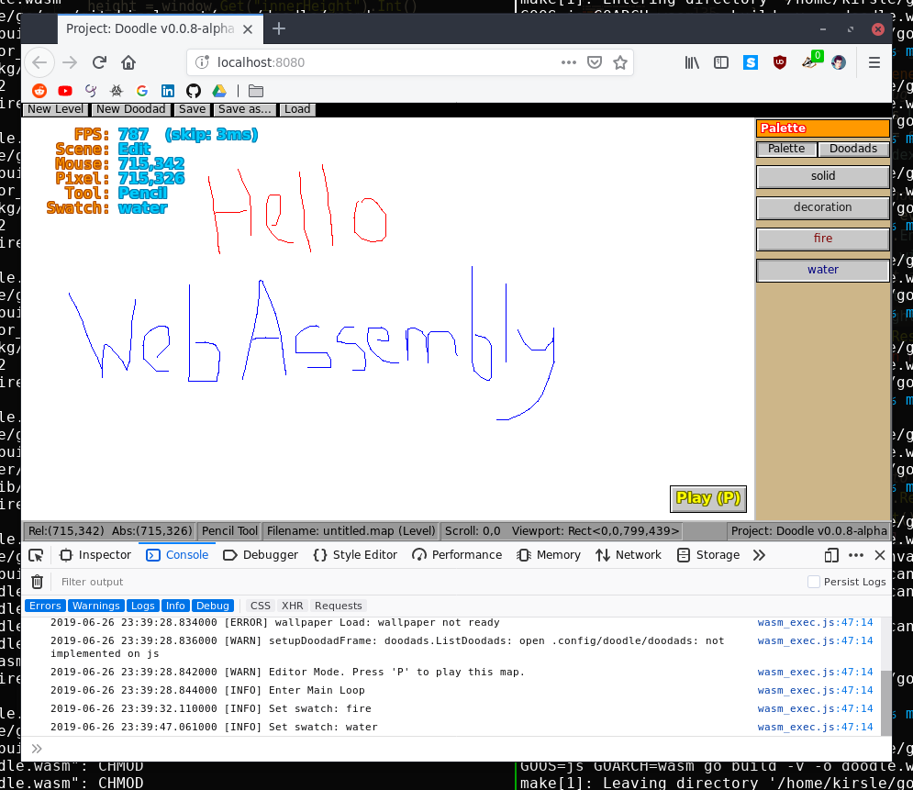The image size is (913, 790).
Task: Show site information icon in address bar
Action: pyautogui.click(x=202, y=62)
